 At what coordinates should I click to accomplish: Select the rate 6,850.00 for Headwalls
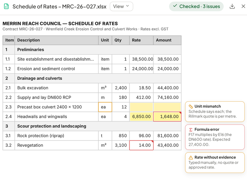(141, 116)
